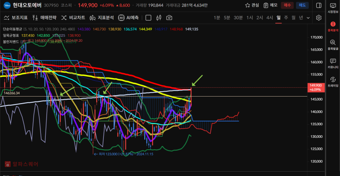The width and height of the screenshot is (340, 176).
Task: Open AI예측 prediction tool
Action: [x=128, y=18]
